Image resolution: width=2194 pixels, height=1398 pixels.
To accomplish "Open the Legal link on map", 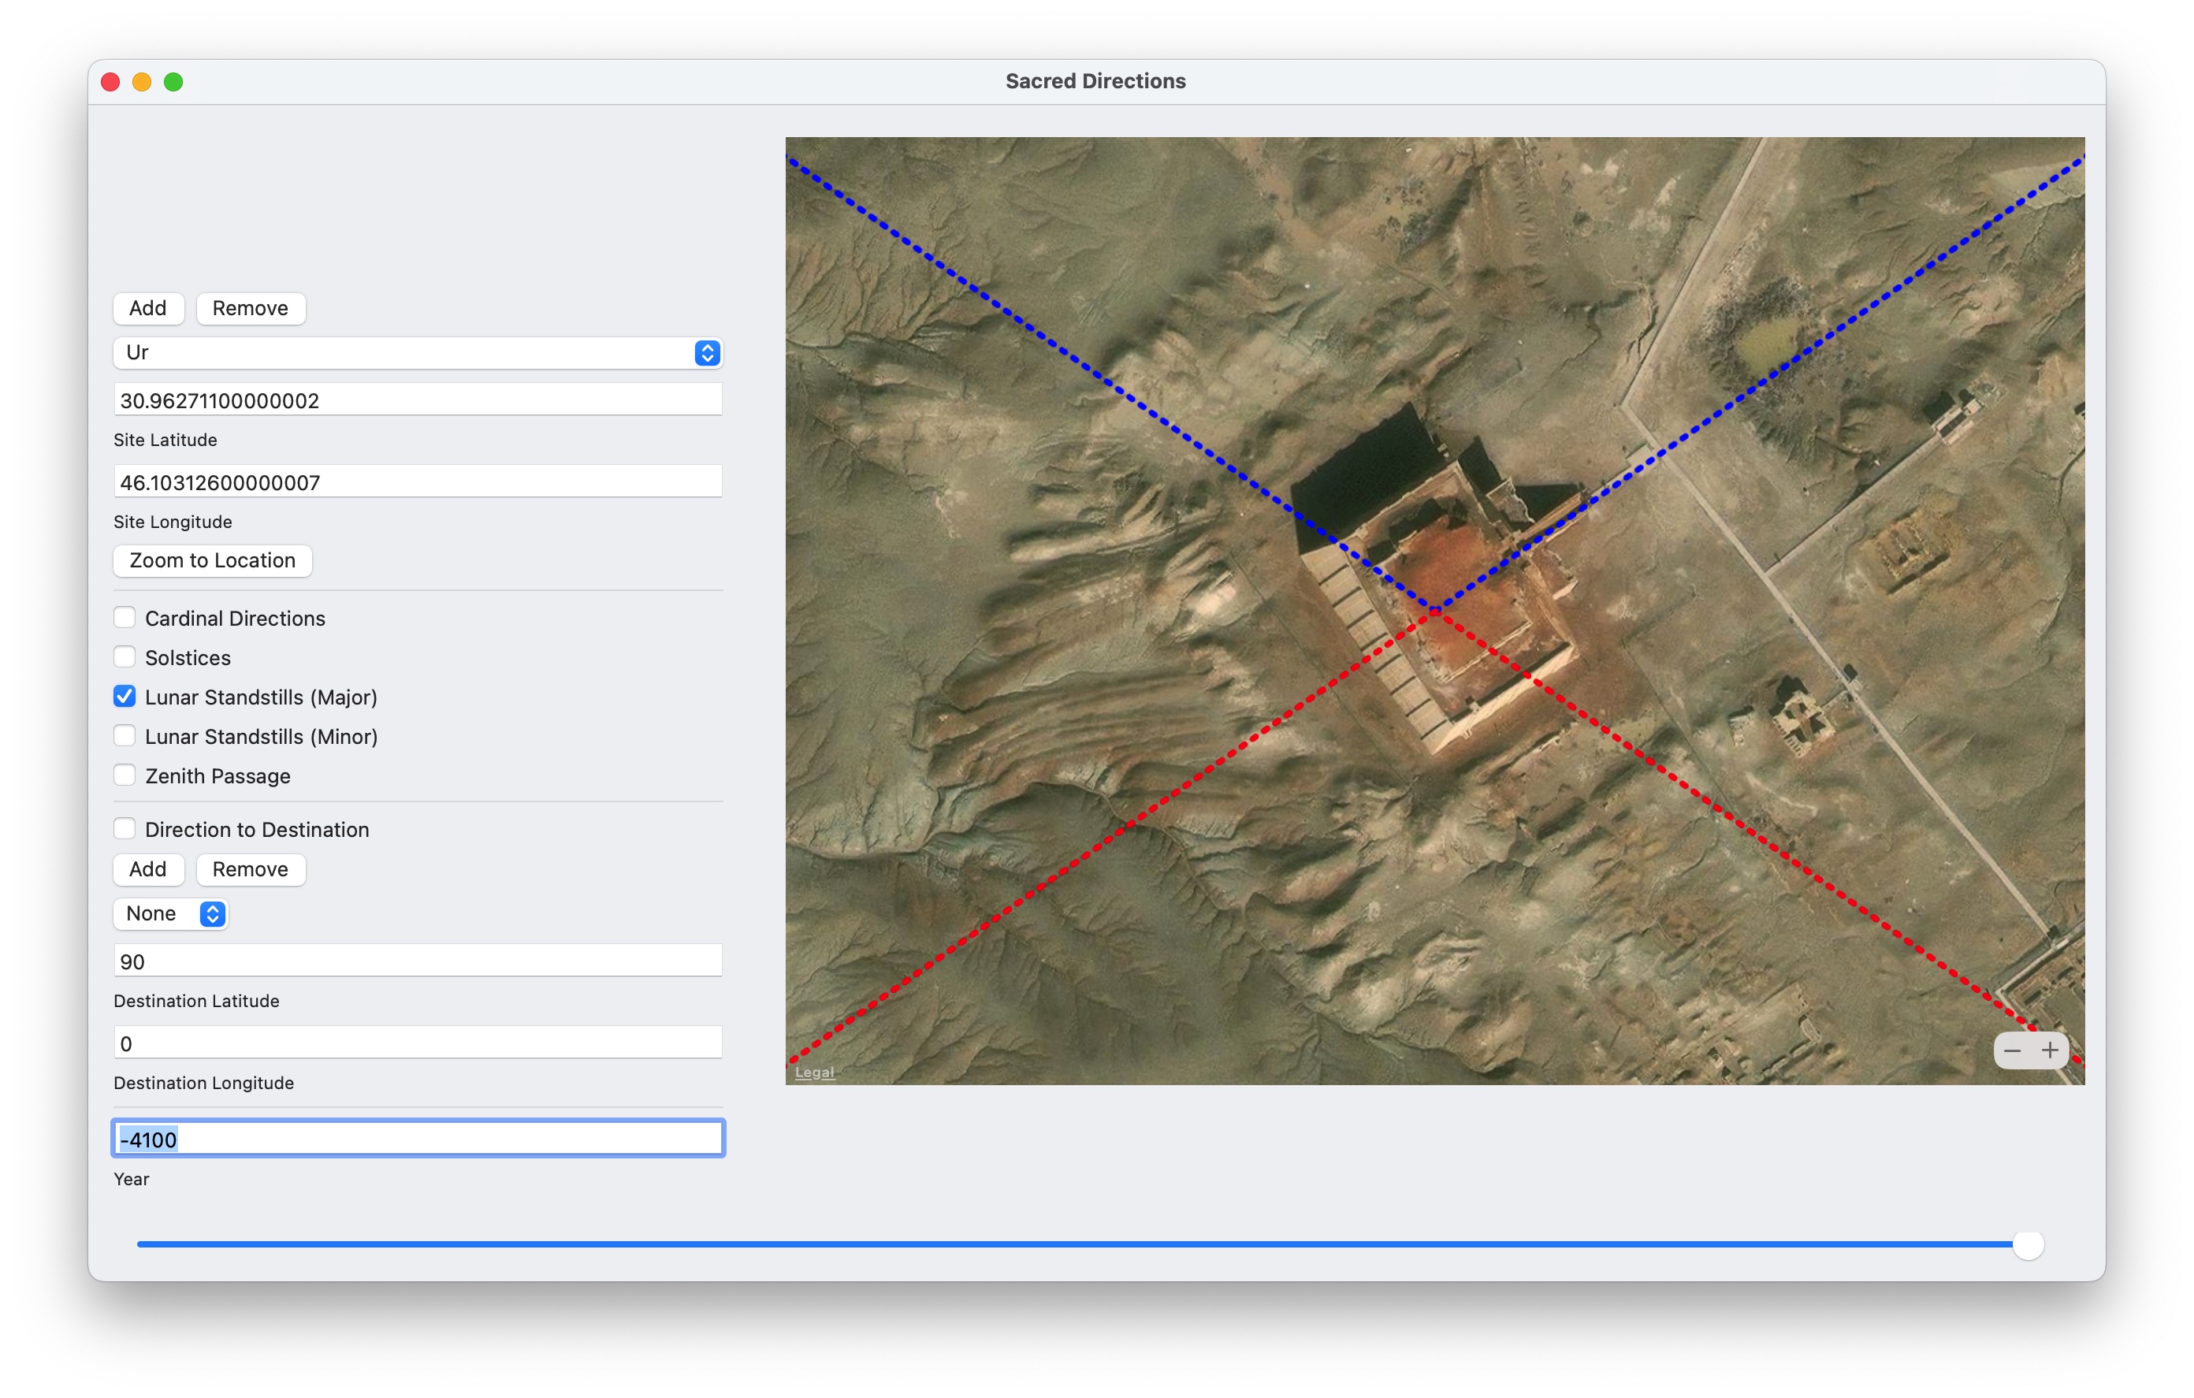I will (x=813, y=1073).
